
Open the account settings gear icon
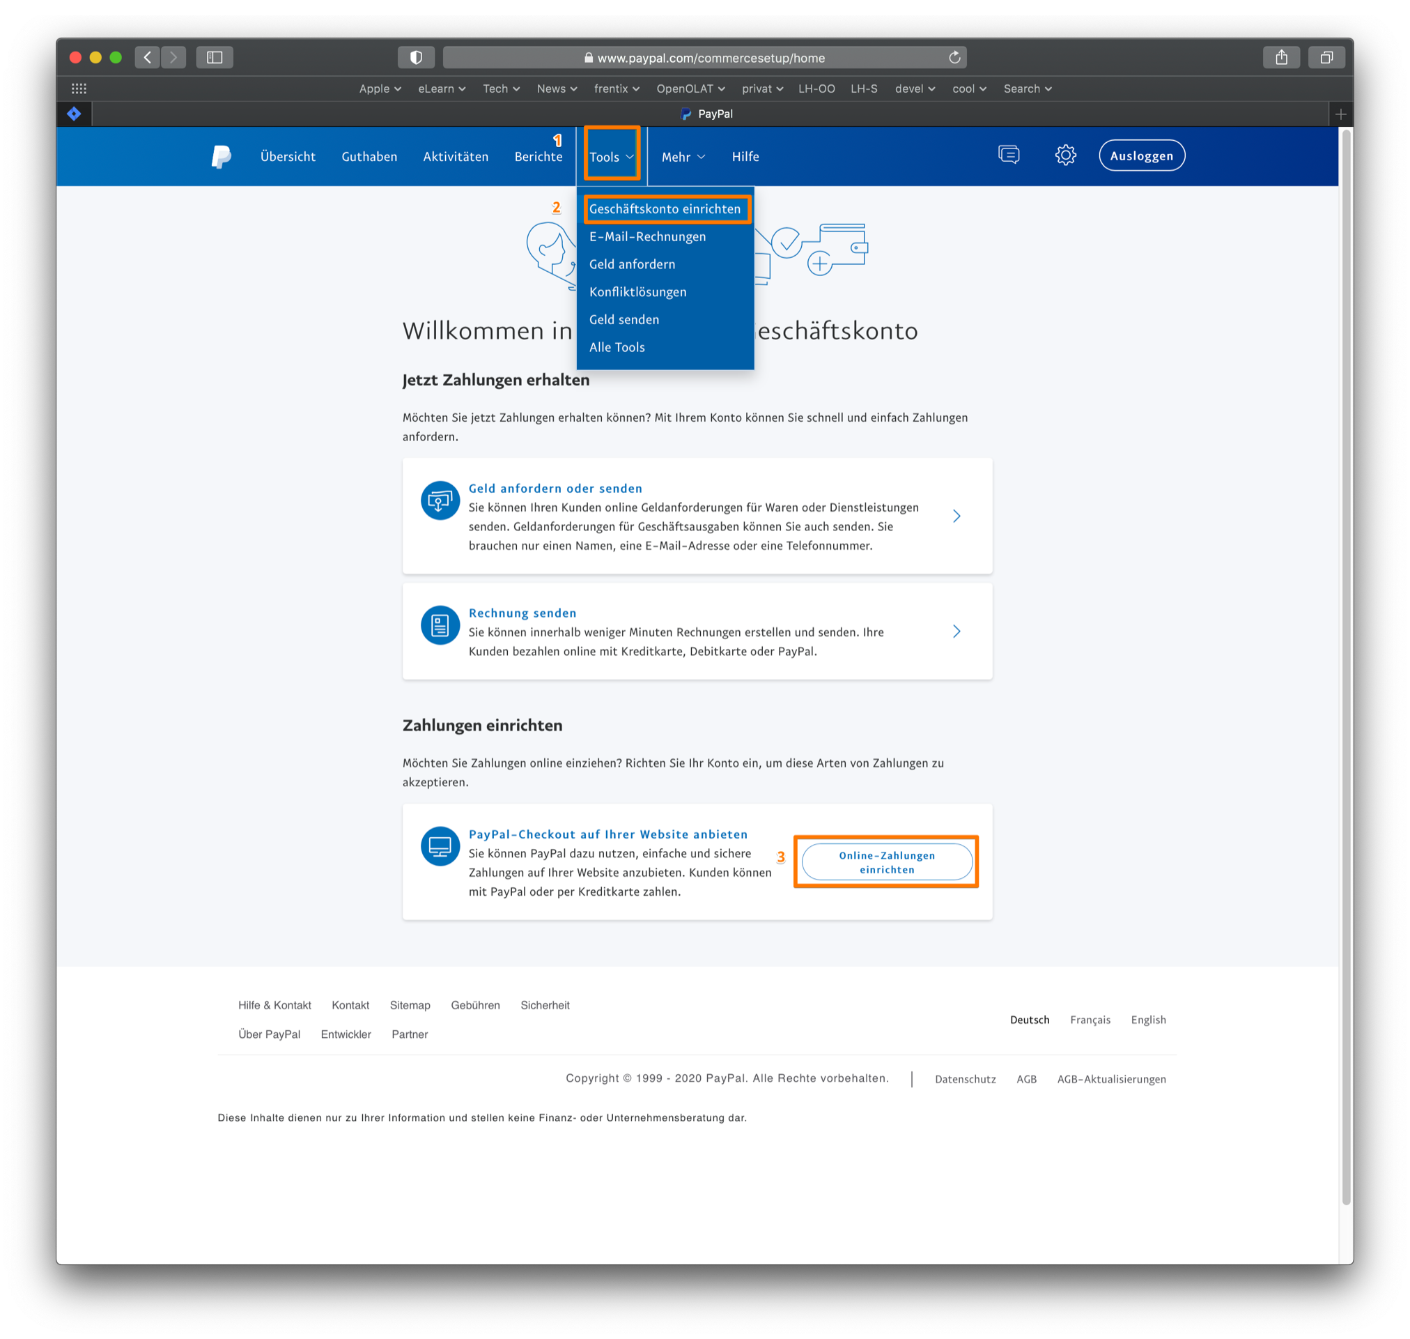click(1064, 155)
